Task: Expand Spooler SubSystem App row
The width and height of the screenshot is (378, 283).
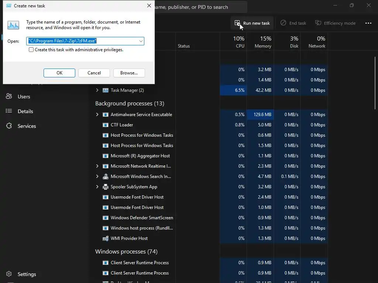Action: pos(97,187)
